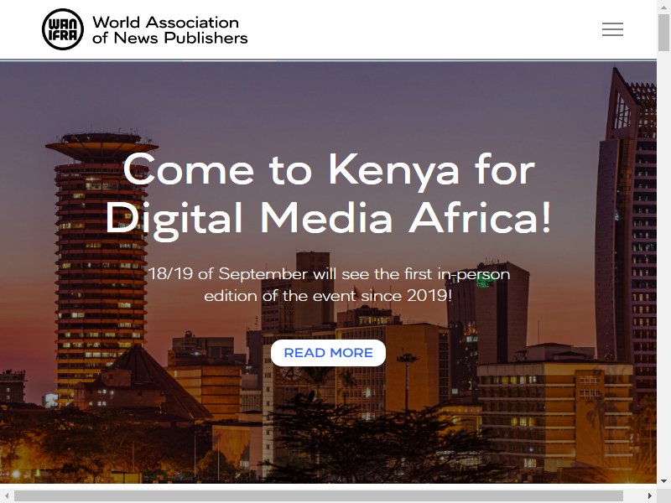Viewport: 671px width, 503px height.
Task: Click the WAN-IFRA circular logo
Action: pos(62,29)
